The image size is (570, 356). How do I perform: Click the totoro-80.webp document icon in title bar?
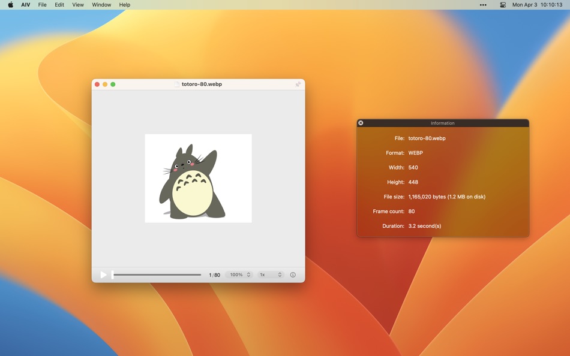coord(176,85)
